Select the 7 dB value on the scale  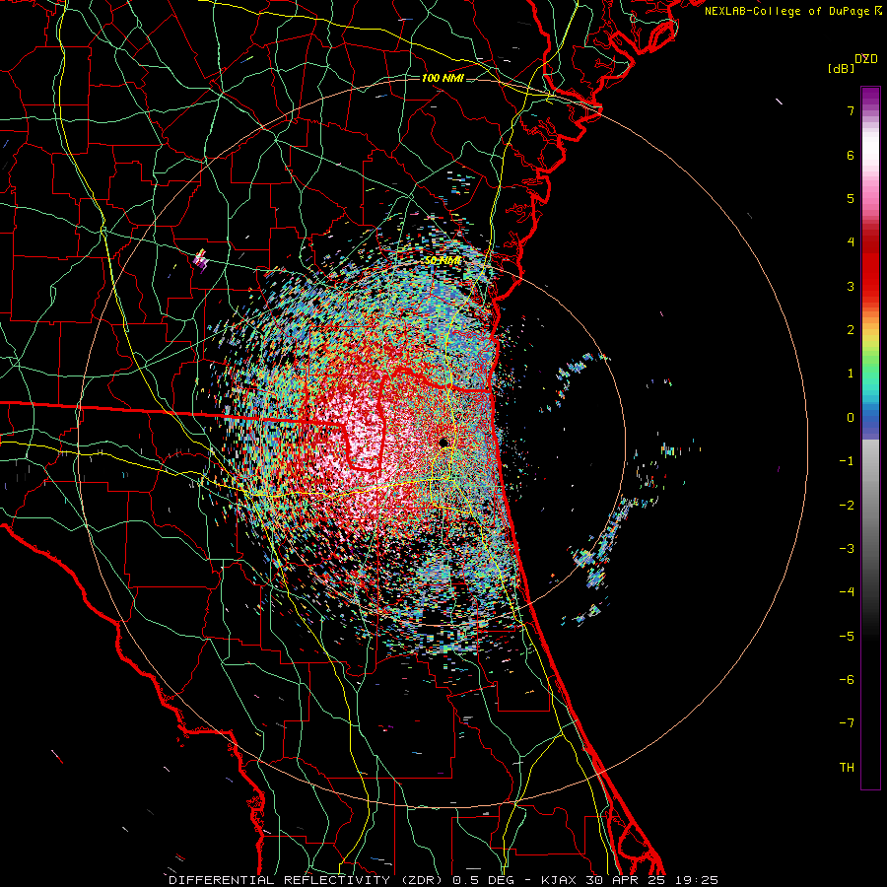(851, 110)
